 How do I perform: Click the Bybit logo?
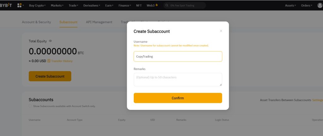point(6,5)
